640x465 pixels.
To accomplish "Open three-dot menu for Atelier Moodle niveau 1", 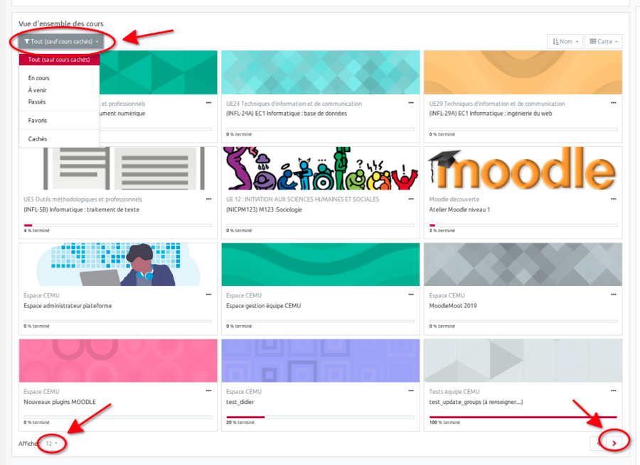I will 614,199.
